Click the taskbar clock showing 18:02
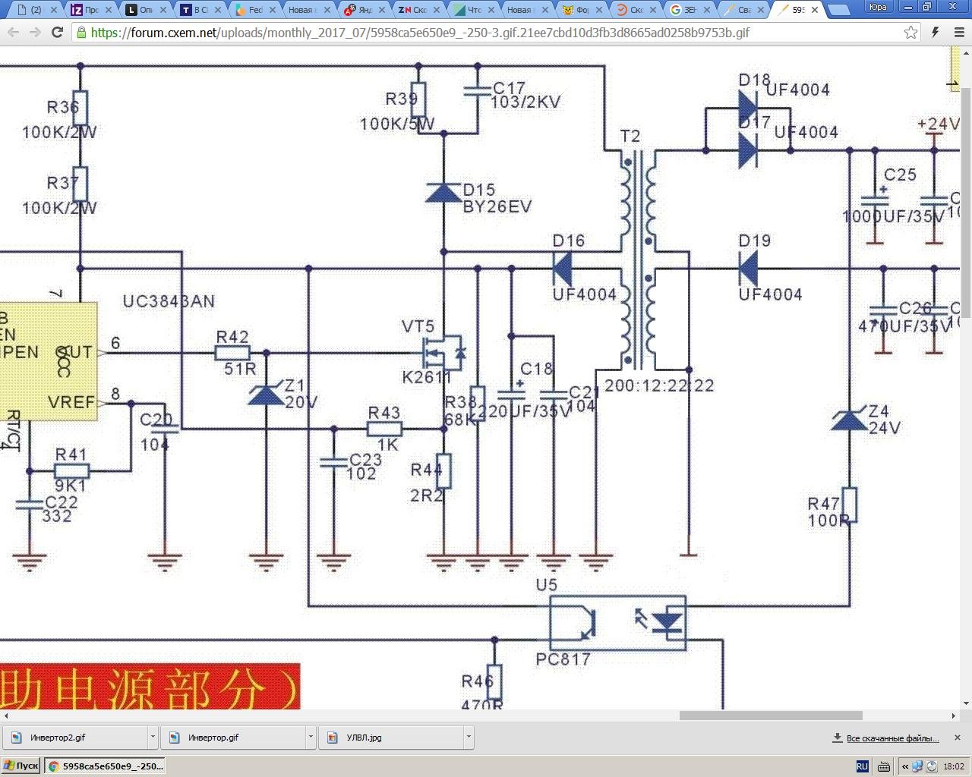This screenshot has width=972, height=777. click(x=954, y=766)
